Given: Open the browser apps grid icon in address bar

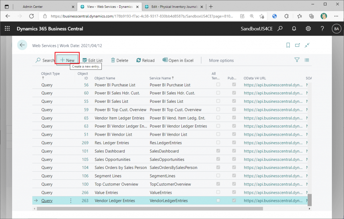Looking at the screenshot, I should click(242, 16).
